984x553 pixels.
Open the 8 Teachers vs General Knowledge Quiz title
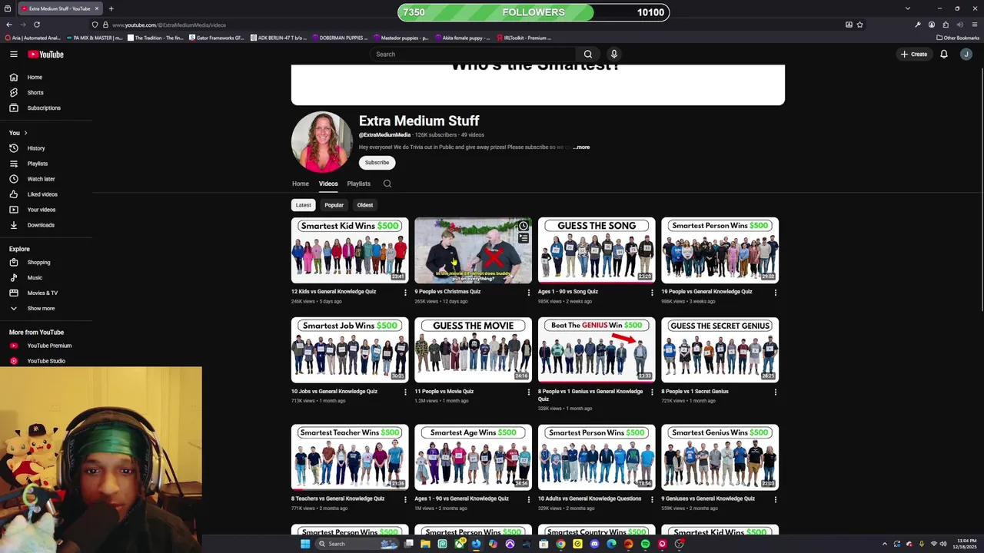(x=337, y=498)
